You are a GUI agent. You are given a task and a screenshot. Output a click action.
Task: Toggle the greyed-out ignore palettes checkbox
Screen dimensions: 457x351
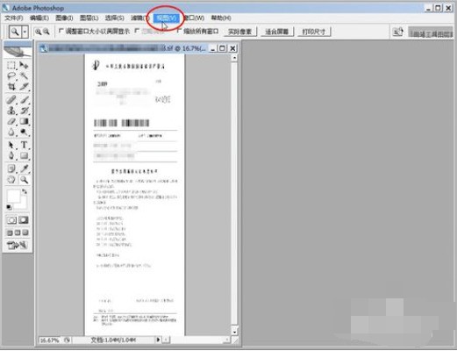pos(137,31)
